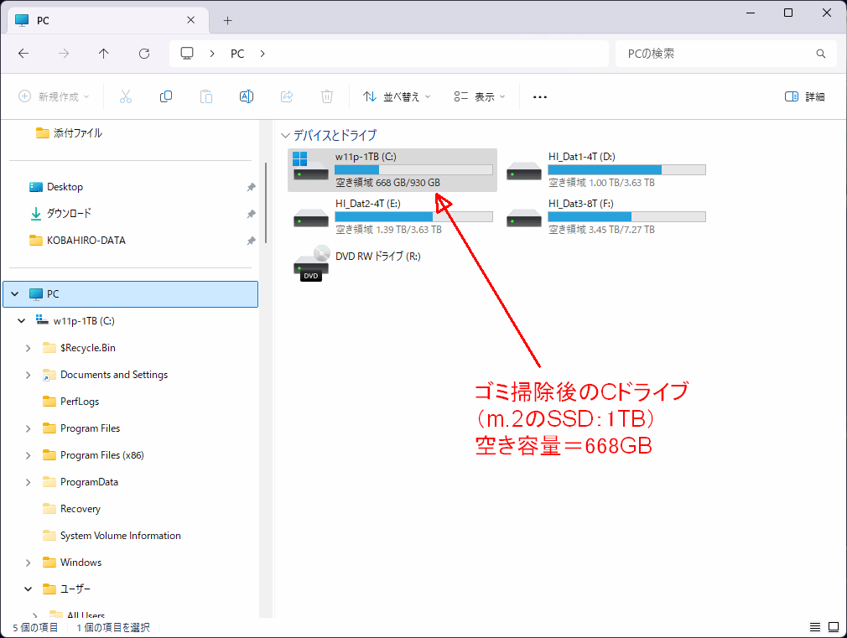Click the back navigation arrow
Screen dimensions: 847x638
click(23, 54)
